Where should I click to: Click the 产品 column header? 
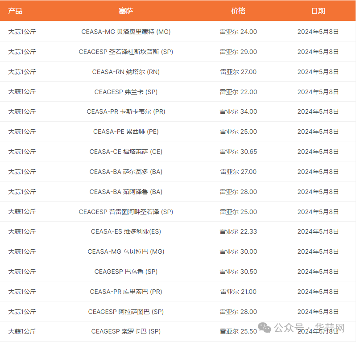(15, 11)
